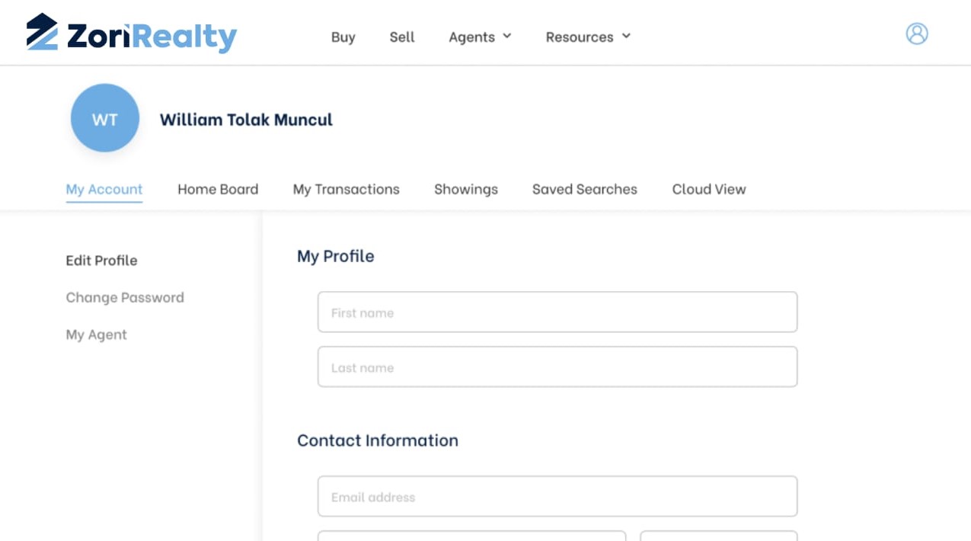Viewport: 971px width, 541px height.
Task: Switch to the Showings tab
Action: coord(465,190)
